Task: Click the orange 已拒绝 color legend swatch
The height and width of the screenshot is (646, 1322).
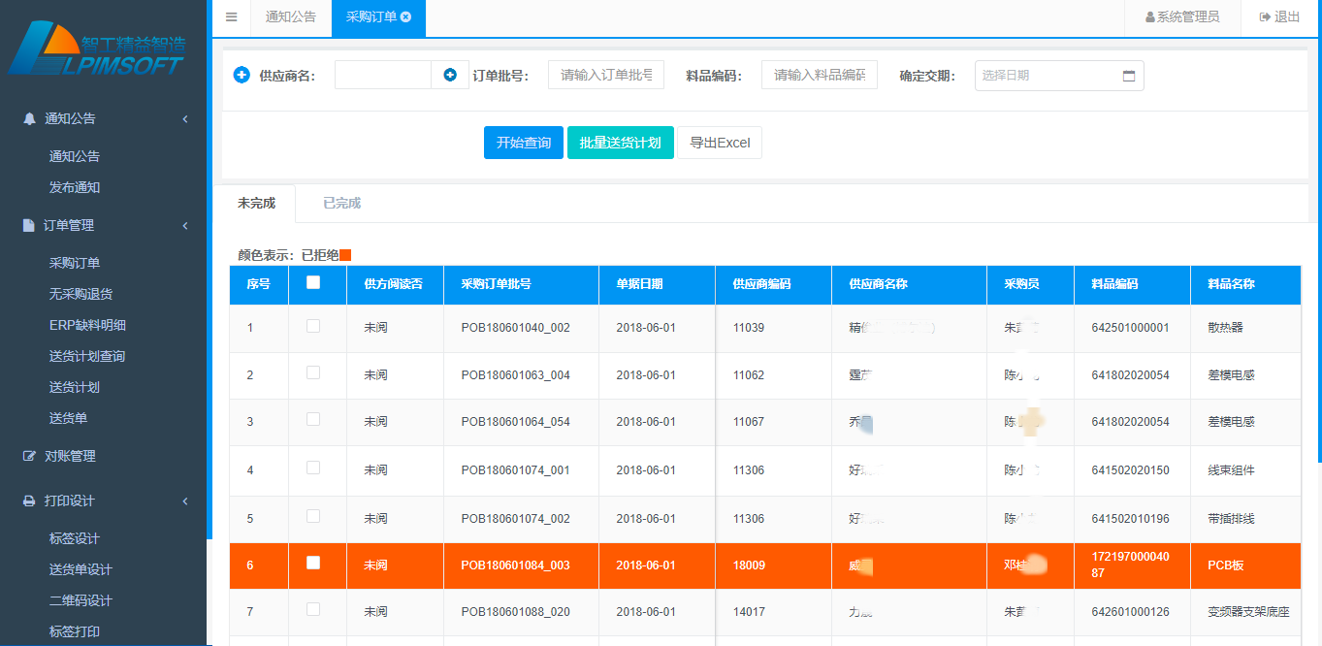Action: point(344,255)
